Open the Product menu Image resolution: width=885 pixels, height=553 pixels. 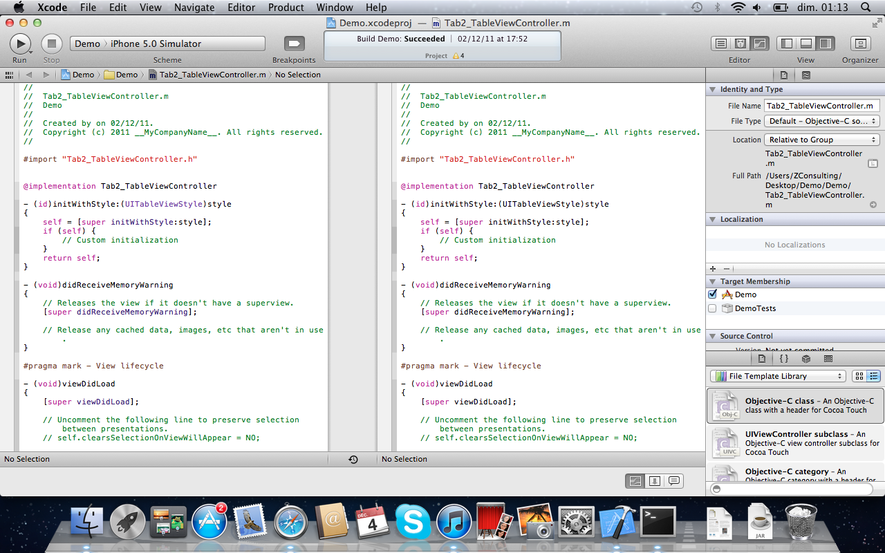[x=286, y=8]
